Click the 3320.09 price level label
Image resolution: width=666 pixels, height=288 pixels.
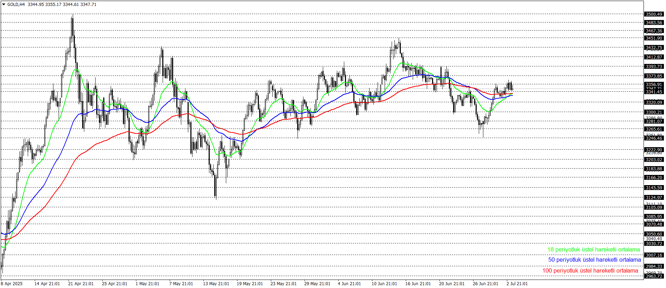[654, 103]
